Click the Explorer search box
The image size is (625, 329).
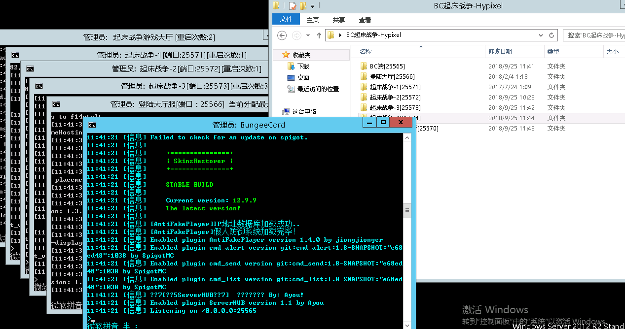tap(594, 35)
